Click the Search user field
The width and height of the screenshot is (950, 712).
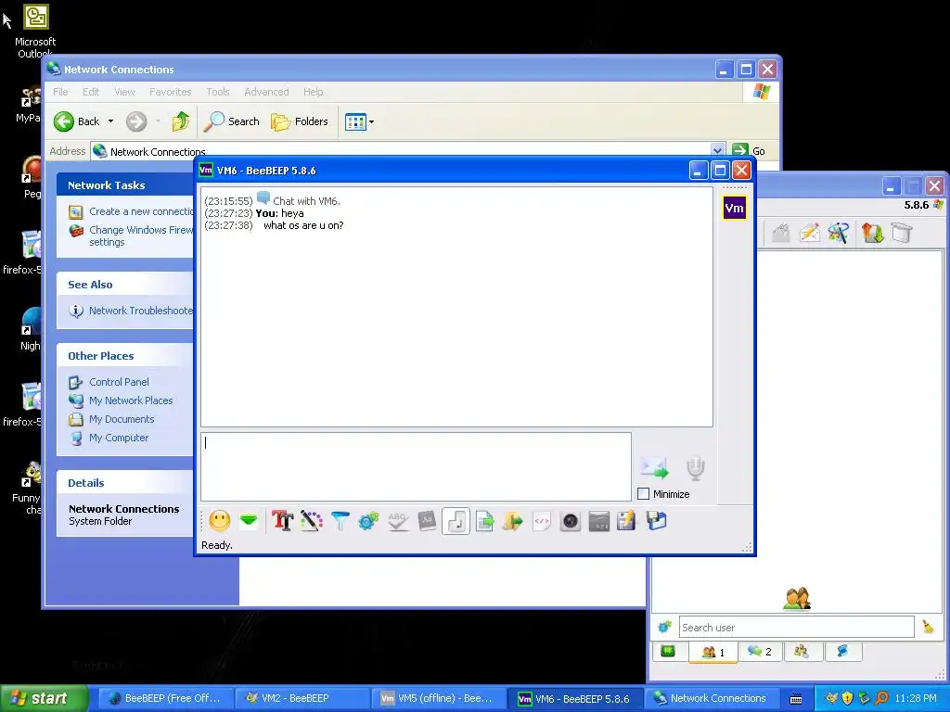point(796,628)
